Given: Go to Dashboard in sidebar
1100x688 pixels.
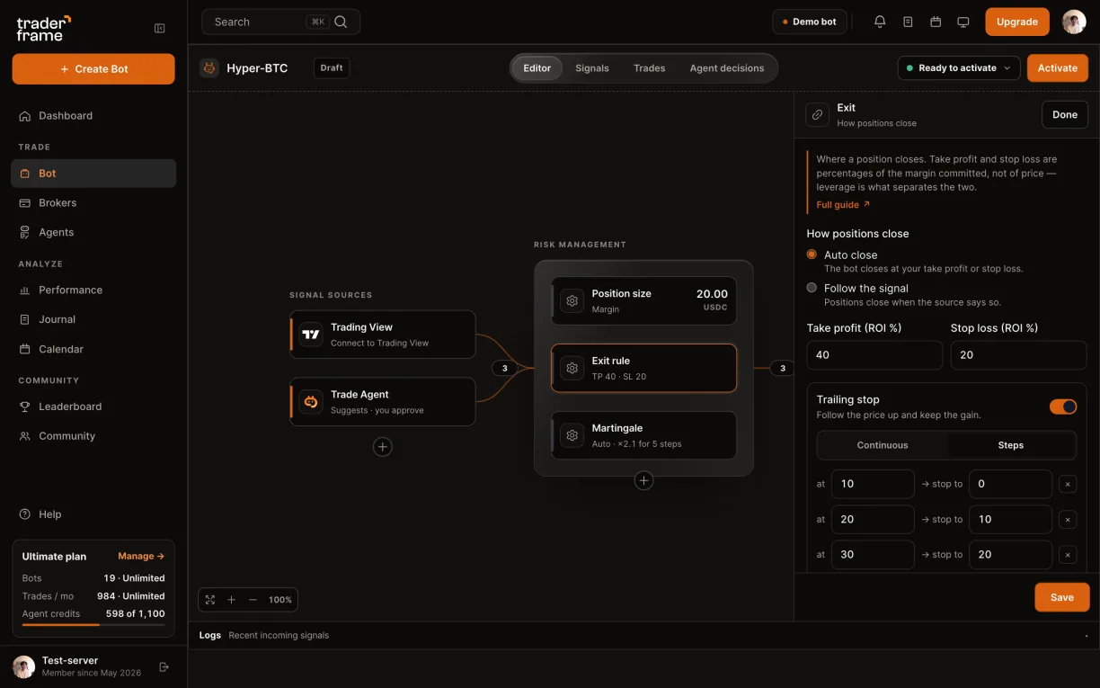Looking at the screenshot, I should click(93, 115).
